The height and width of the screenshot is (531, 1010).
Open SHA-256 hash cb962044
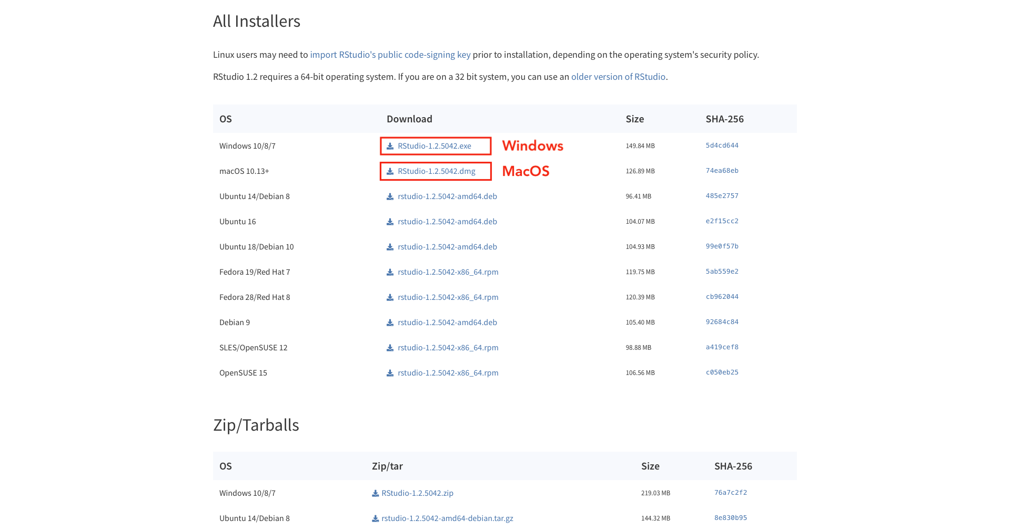tap(722, 297)
